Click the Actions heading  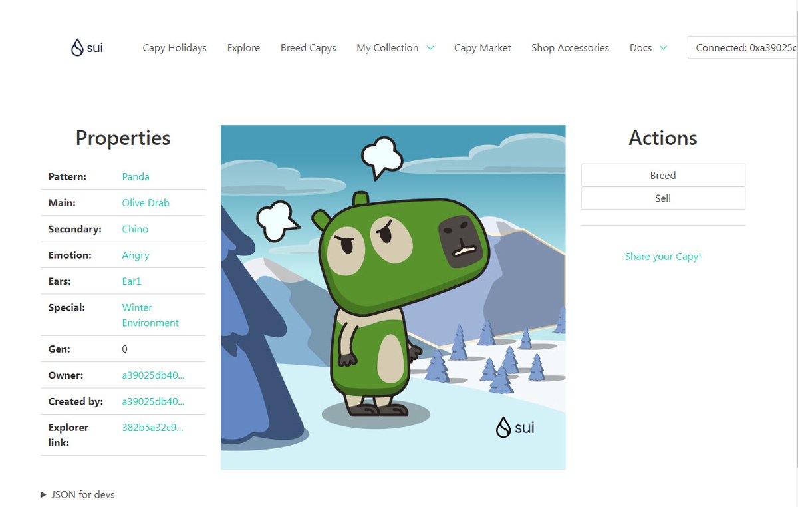tap(663, 138)
